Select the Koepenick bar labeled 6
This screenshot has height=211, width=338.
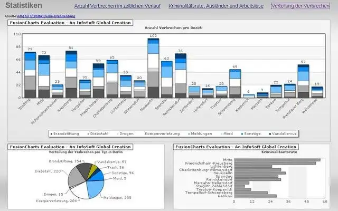[249, 96]
